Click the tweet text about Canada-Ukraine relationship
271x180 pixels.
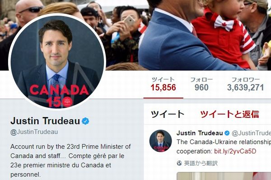coord(224,147)
